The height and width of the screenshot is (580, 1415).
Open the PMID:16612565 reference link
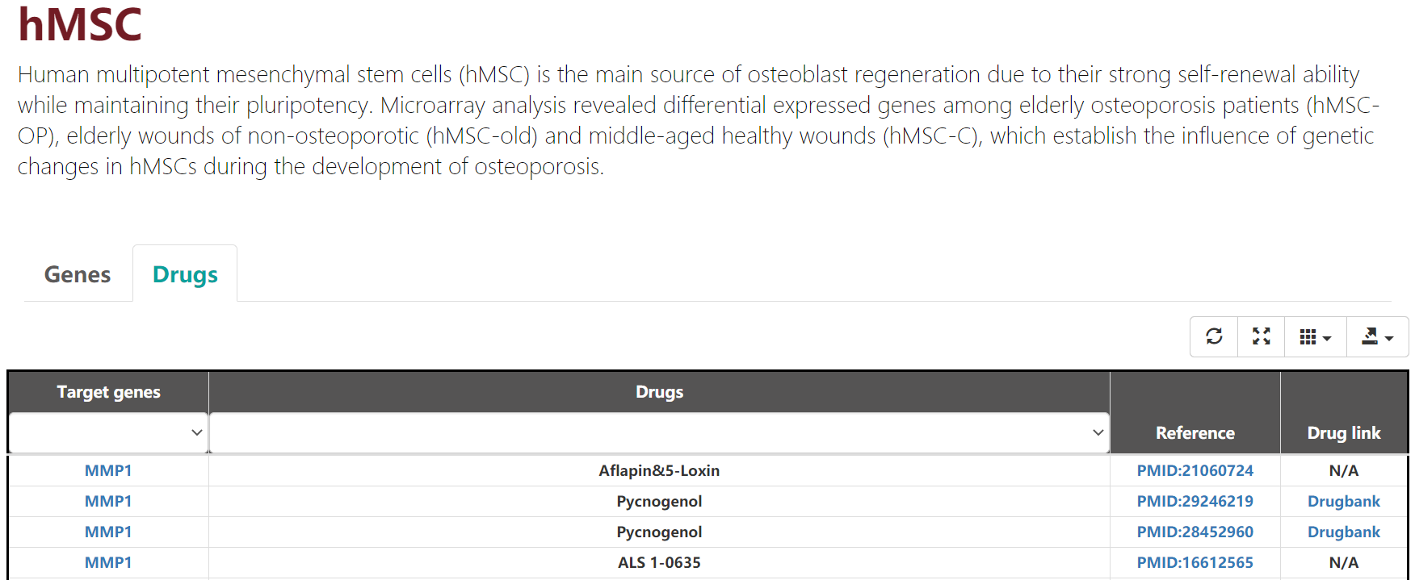pos(1195,562)
